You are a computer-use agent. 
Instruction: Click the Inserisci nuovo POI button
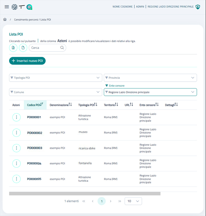(27, 61)
